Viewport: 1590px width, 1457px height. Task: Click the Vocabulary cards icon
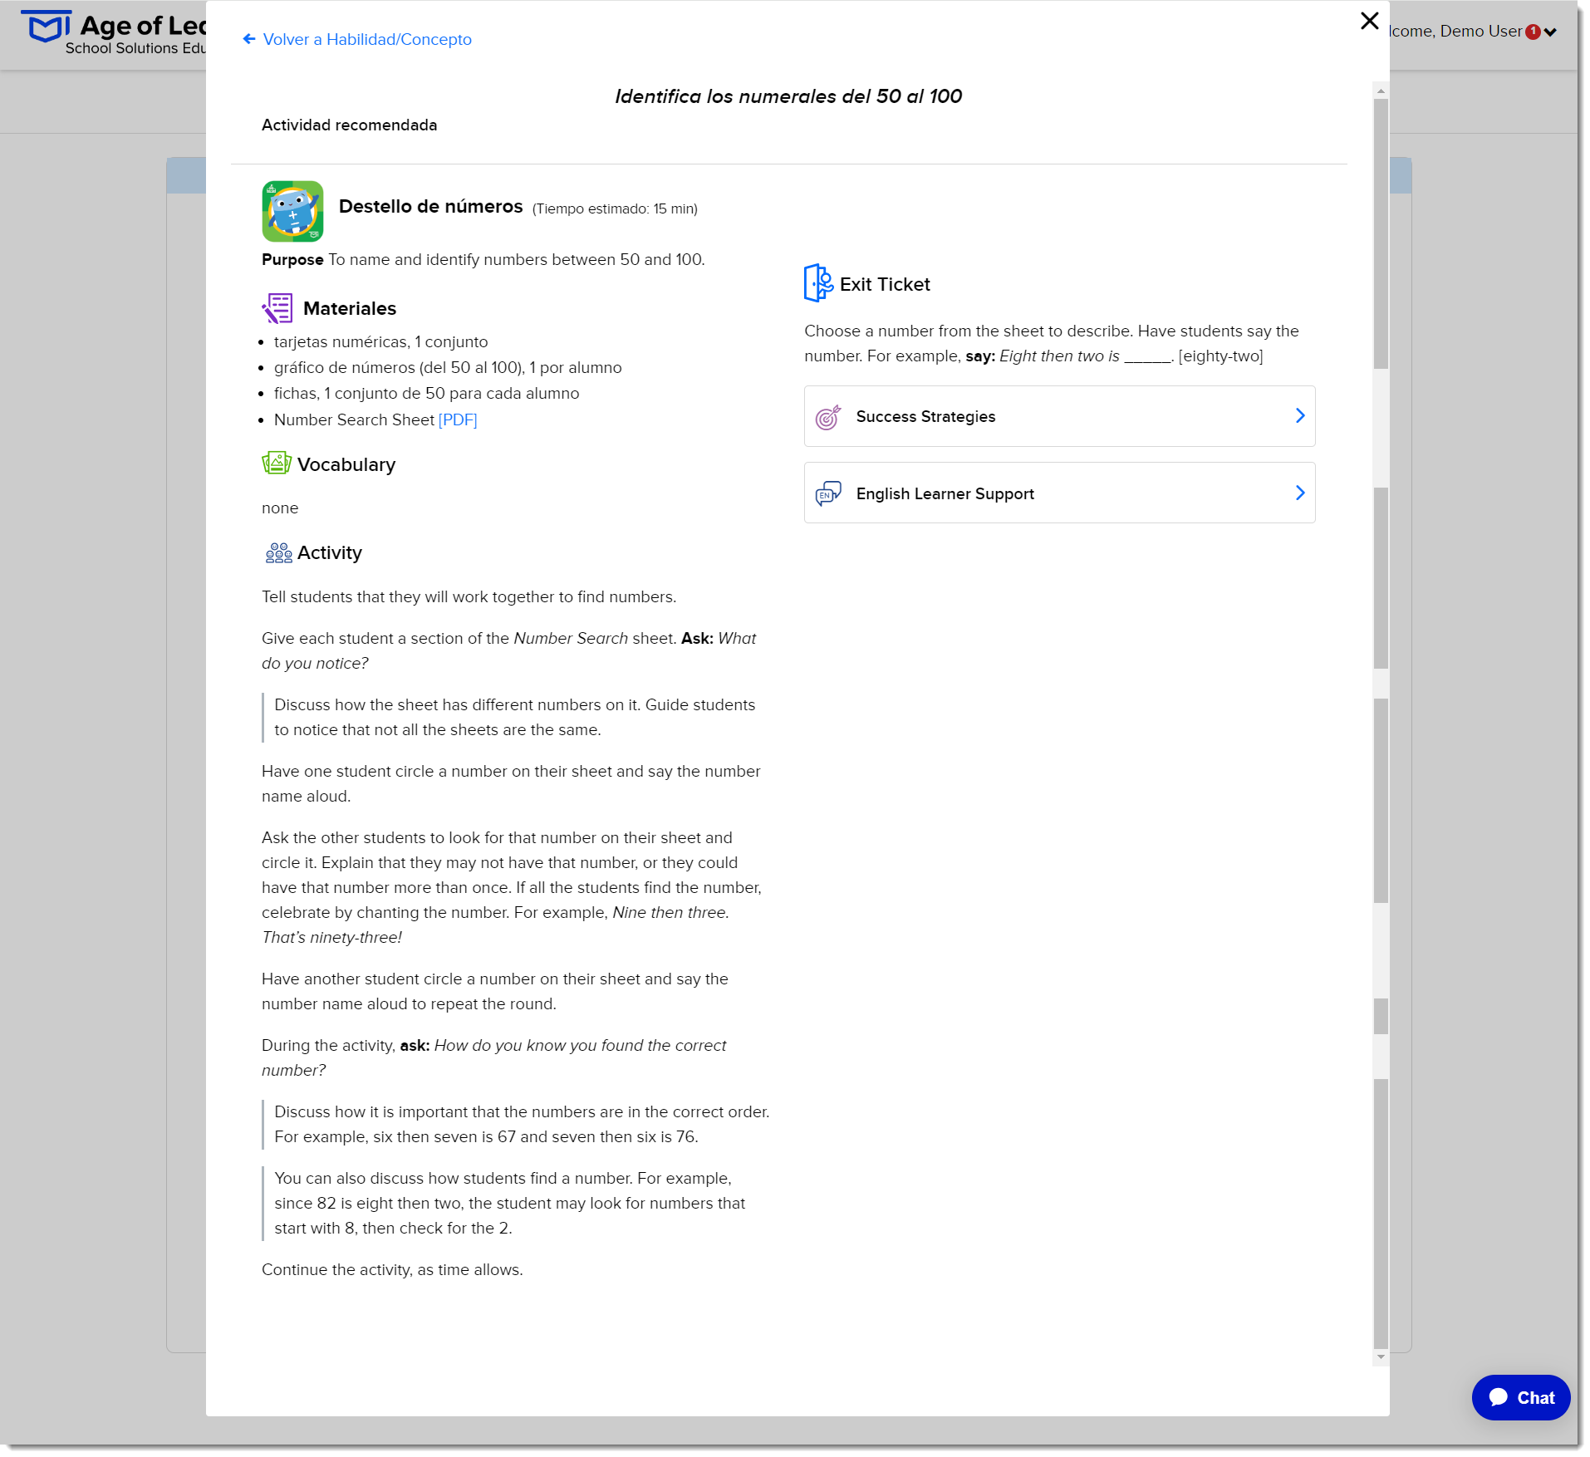tap(277, 463)
